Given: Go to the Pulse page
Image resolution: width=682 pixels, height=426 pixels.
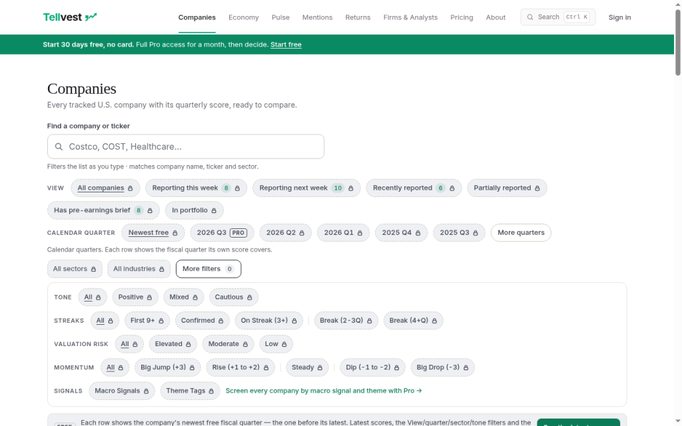Looking at the screenshot, I should click(x=280, y=17).
